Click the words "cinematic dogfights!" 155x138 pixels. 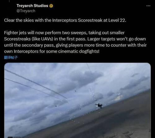79,51
